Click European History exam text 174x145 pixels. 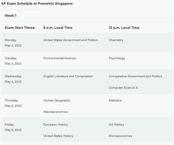click(56, 125)
